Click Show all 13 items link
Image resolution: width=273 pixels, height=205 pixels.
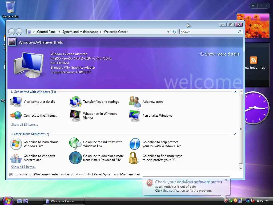(x=25, y=125)
